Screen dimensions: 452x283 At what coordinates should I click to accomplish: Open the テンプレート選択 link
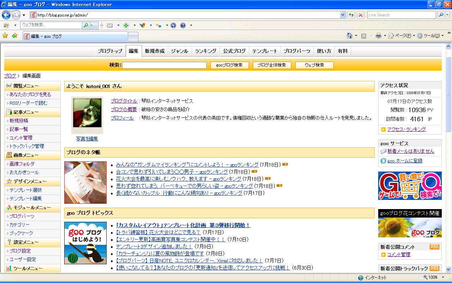(x=25, y=190)
